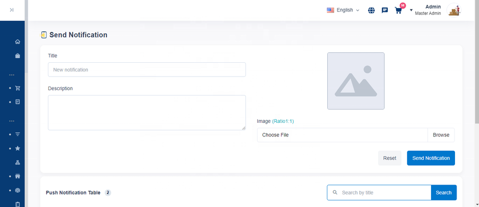This screenshot has width=479, height=207.
Task: Click the shopping bag icon in the sidebar
Action: point(17,56)
